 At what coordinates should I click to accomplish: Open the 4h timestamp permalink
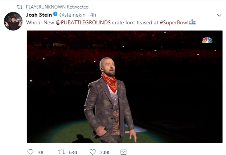tap(93, 15)
